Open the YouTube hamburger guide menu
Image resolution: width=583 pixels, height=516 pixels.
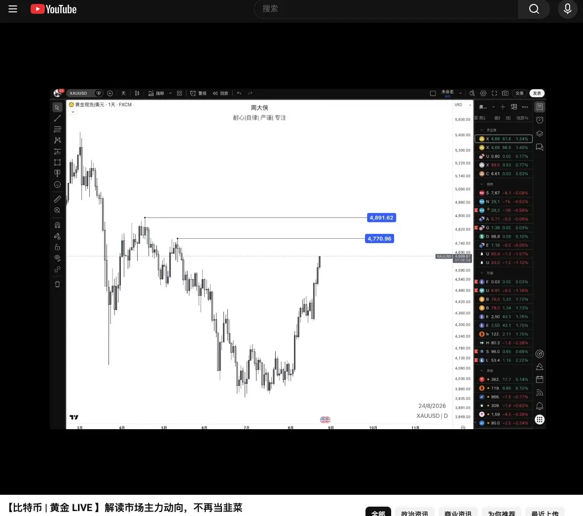[13, 9]
